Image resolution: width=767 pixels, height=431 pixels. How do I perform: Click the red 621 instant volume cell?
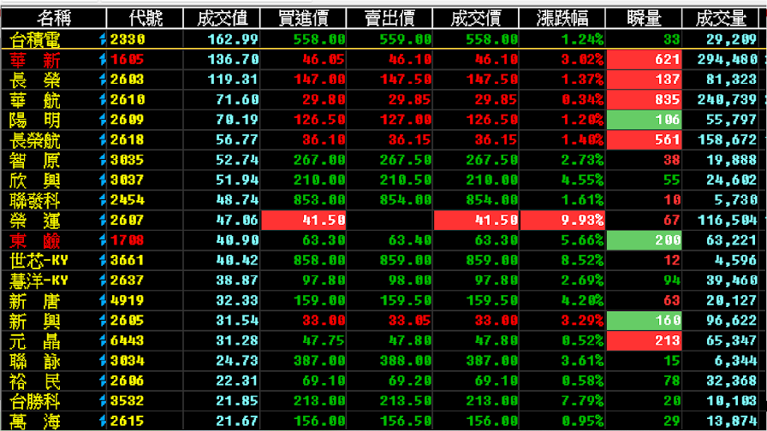tap(644, 60)
